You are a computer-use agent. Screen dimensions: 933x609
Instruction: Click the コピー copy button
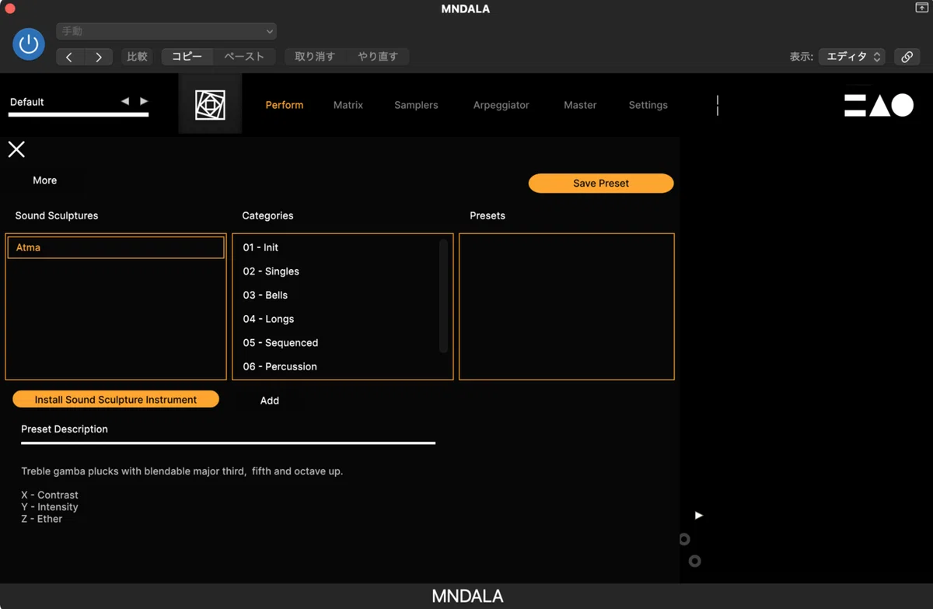(187, 57)
